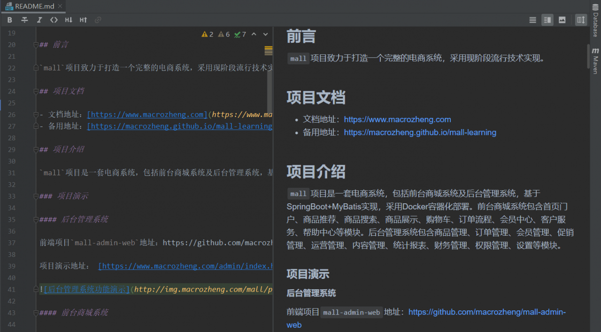Screen dimensions: 601x332
Task: Collapse the '#### 后台管理系统' section fold
Action: [36, 219]
